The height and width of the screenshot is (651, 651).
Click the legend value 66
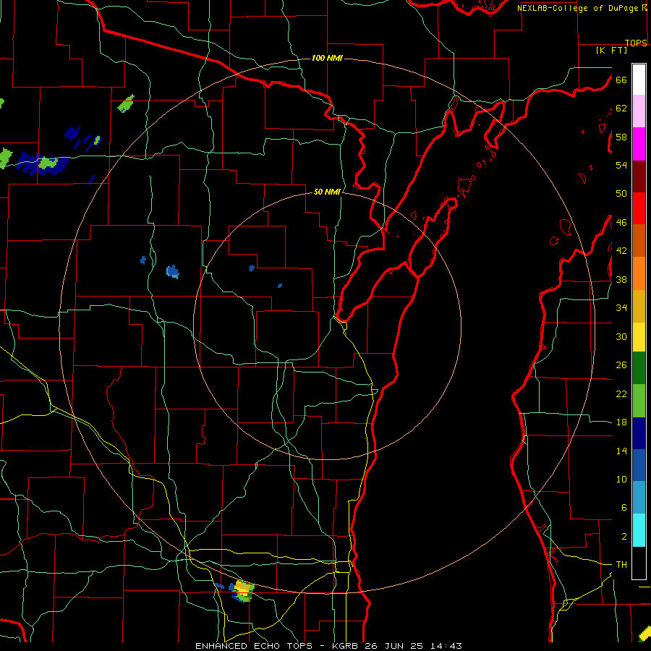point(621,80)
